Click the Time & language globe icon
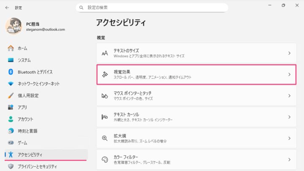 [x=11, y=131]
